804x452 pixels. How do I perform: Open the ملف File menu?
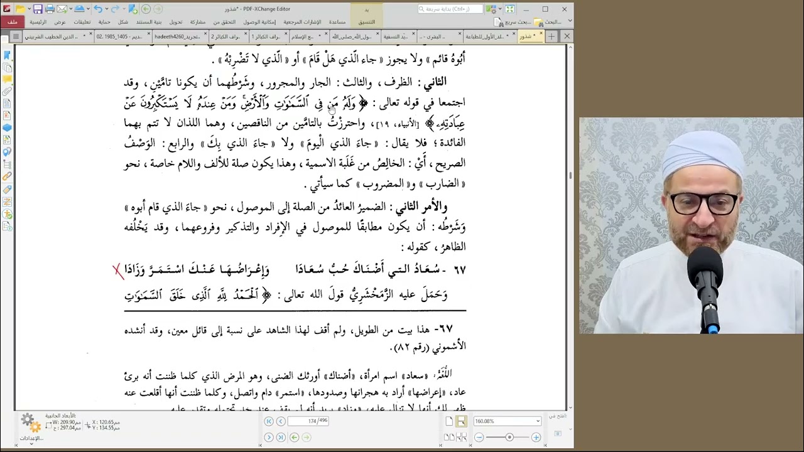click(13, 22)
